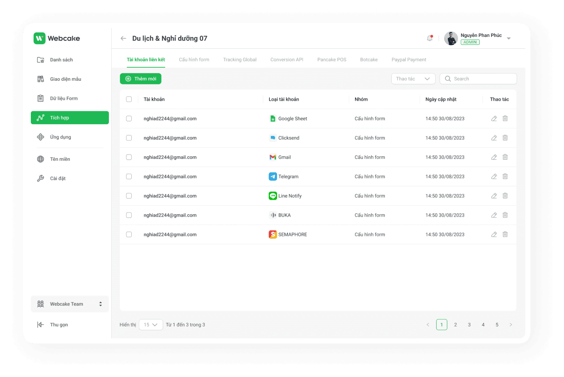Open Dữ liệu Form from the sidebar
The width and height of the screenshot is (564, 377).
64,98
